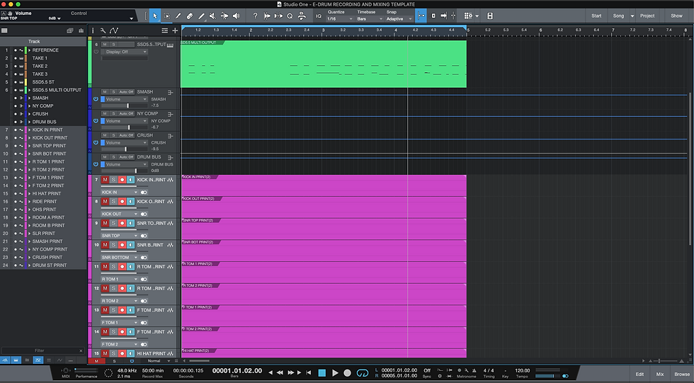The height and width of the screenshot is (383, 694).
Task: Click Fast Forward in the transport
Action: (291, 373)
